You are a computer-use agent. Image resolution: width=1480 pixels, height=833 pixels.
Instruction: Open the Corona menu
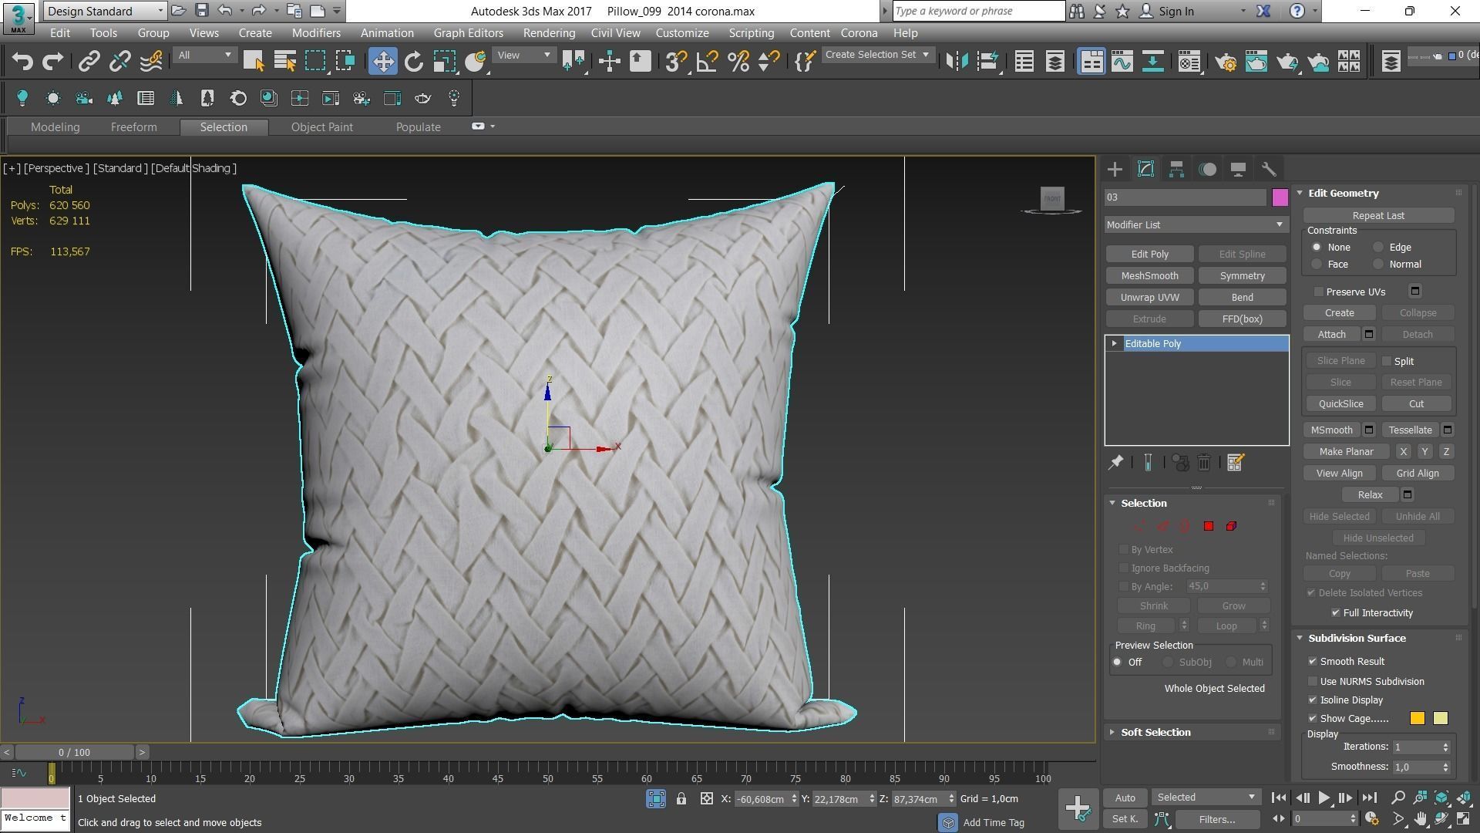[x=859, y=33]
